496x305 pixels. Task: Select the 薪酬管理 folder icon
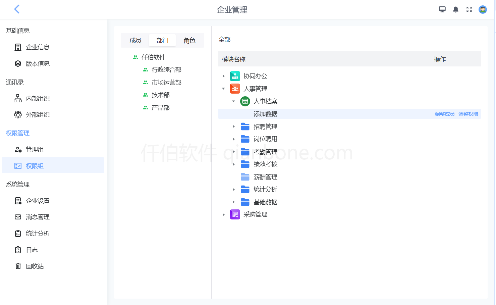coord(244,177)
